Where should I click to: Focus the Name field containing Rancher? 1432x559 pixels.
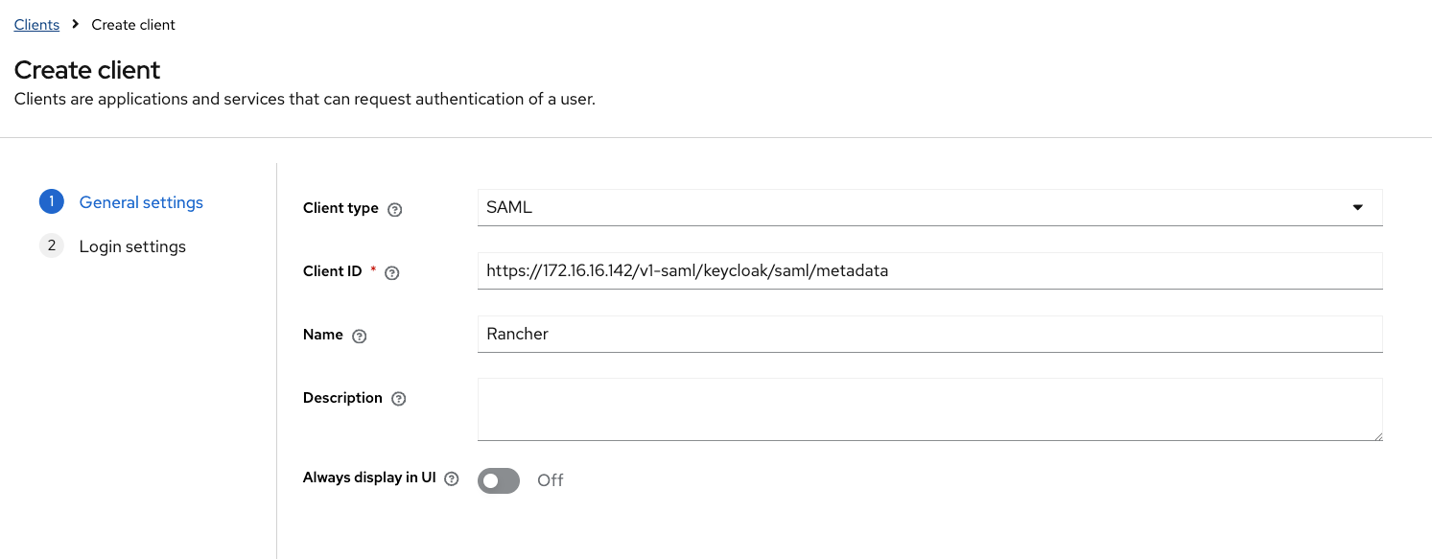click(928, 334)
